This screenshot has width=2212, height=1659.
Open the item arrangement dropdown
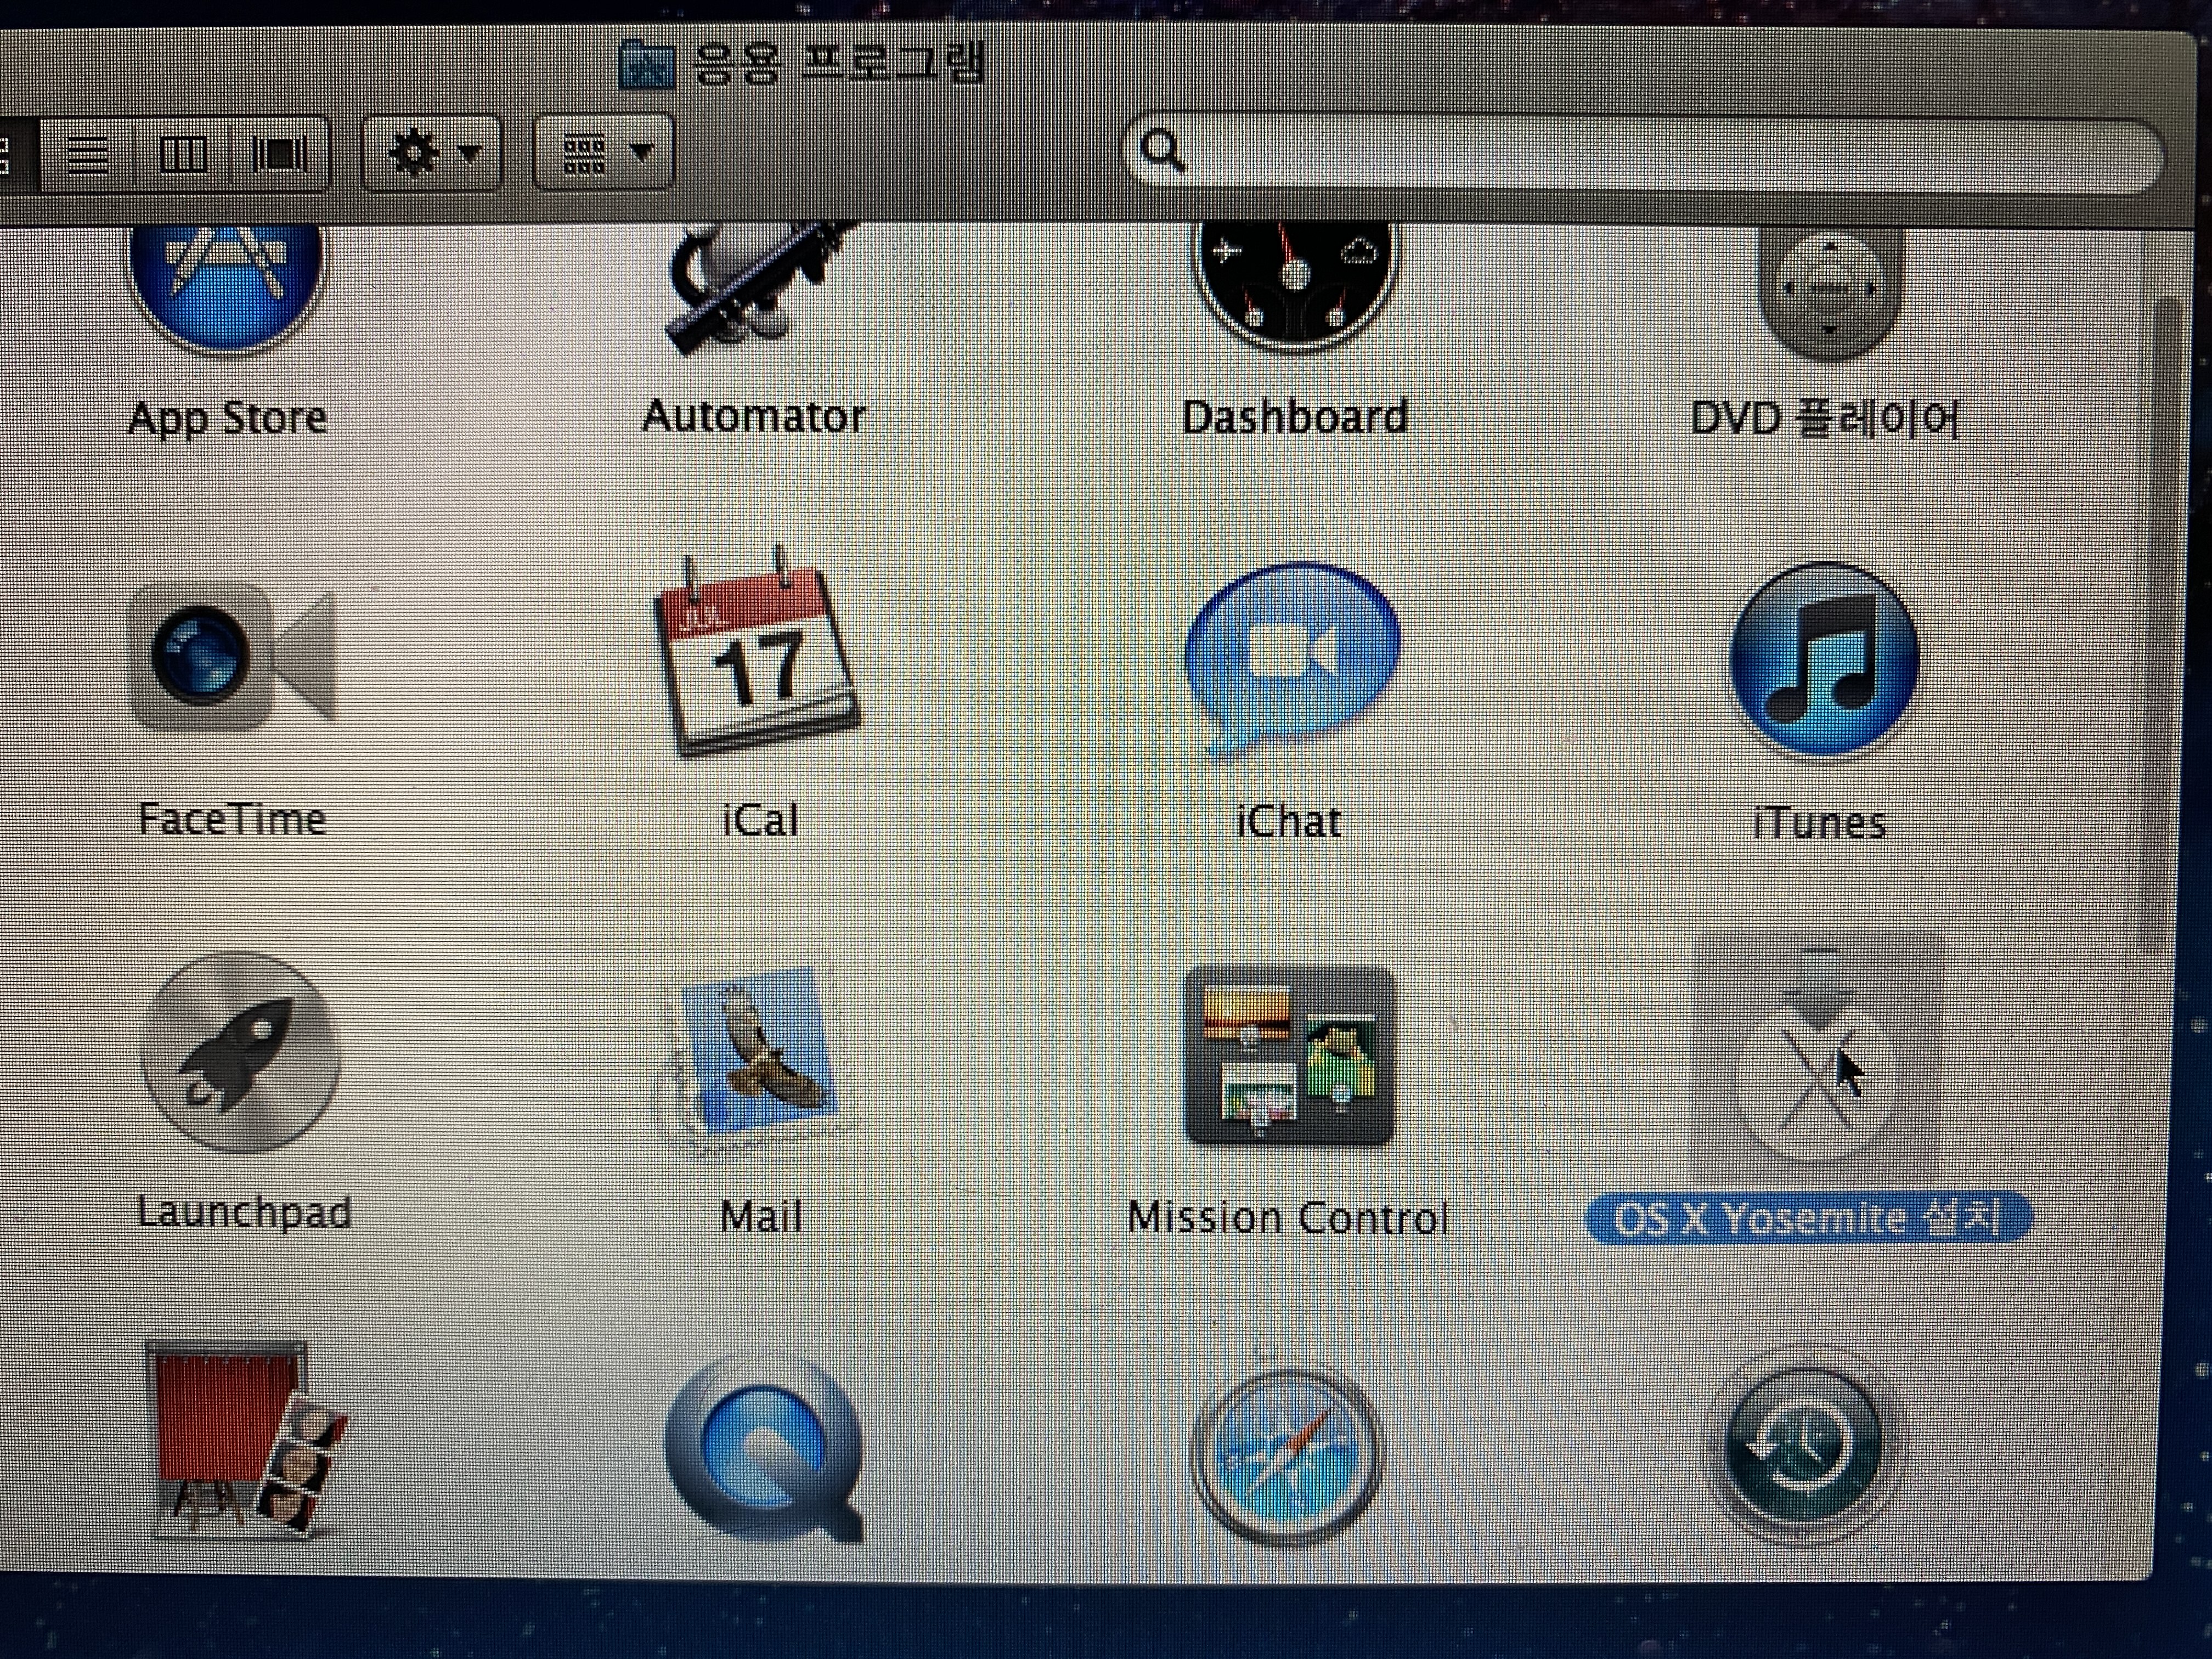click(x=604, y=153)
